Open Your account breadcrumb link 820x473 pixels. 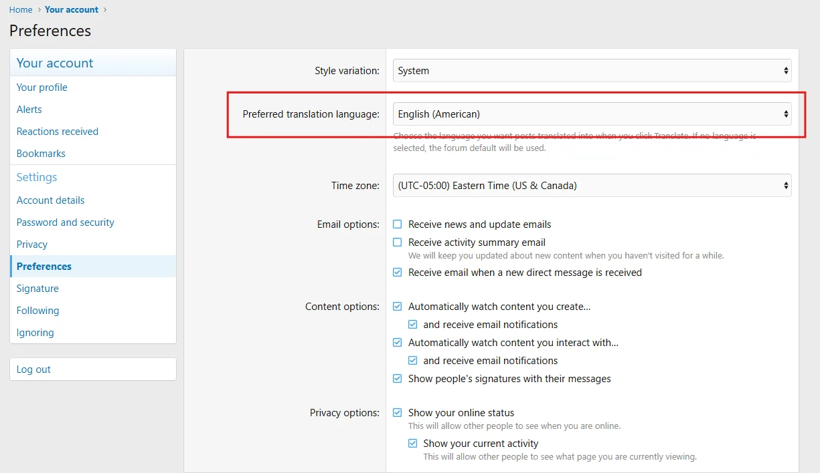72,10
